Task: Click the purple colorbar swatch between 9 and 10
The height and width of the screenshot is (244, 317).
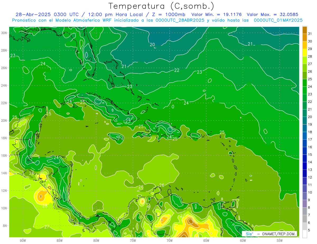Action: pyautogui.click(x=305, y=196)
